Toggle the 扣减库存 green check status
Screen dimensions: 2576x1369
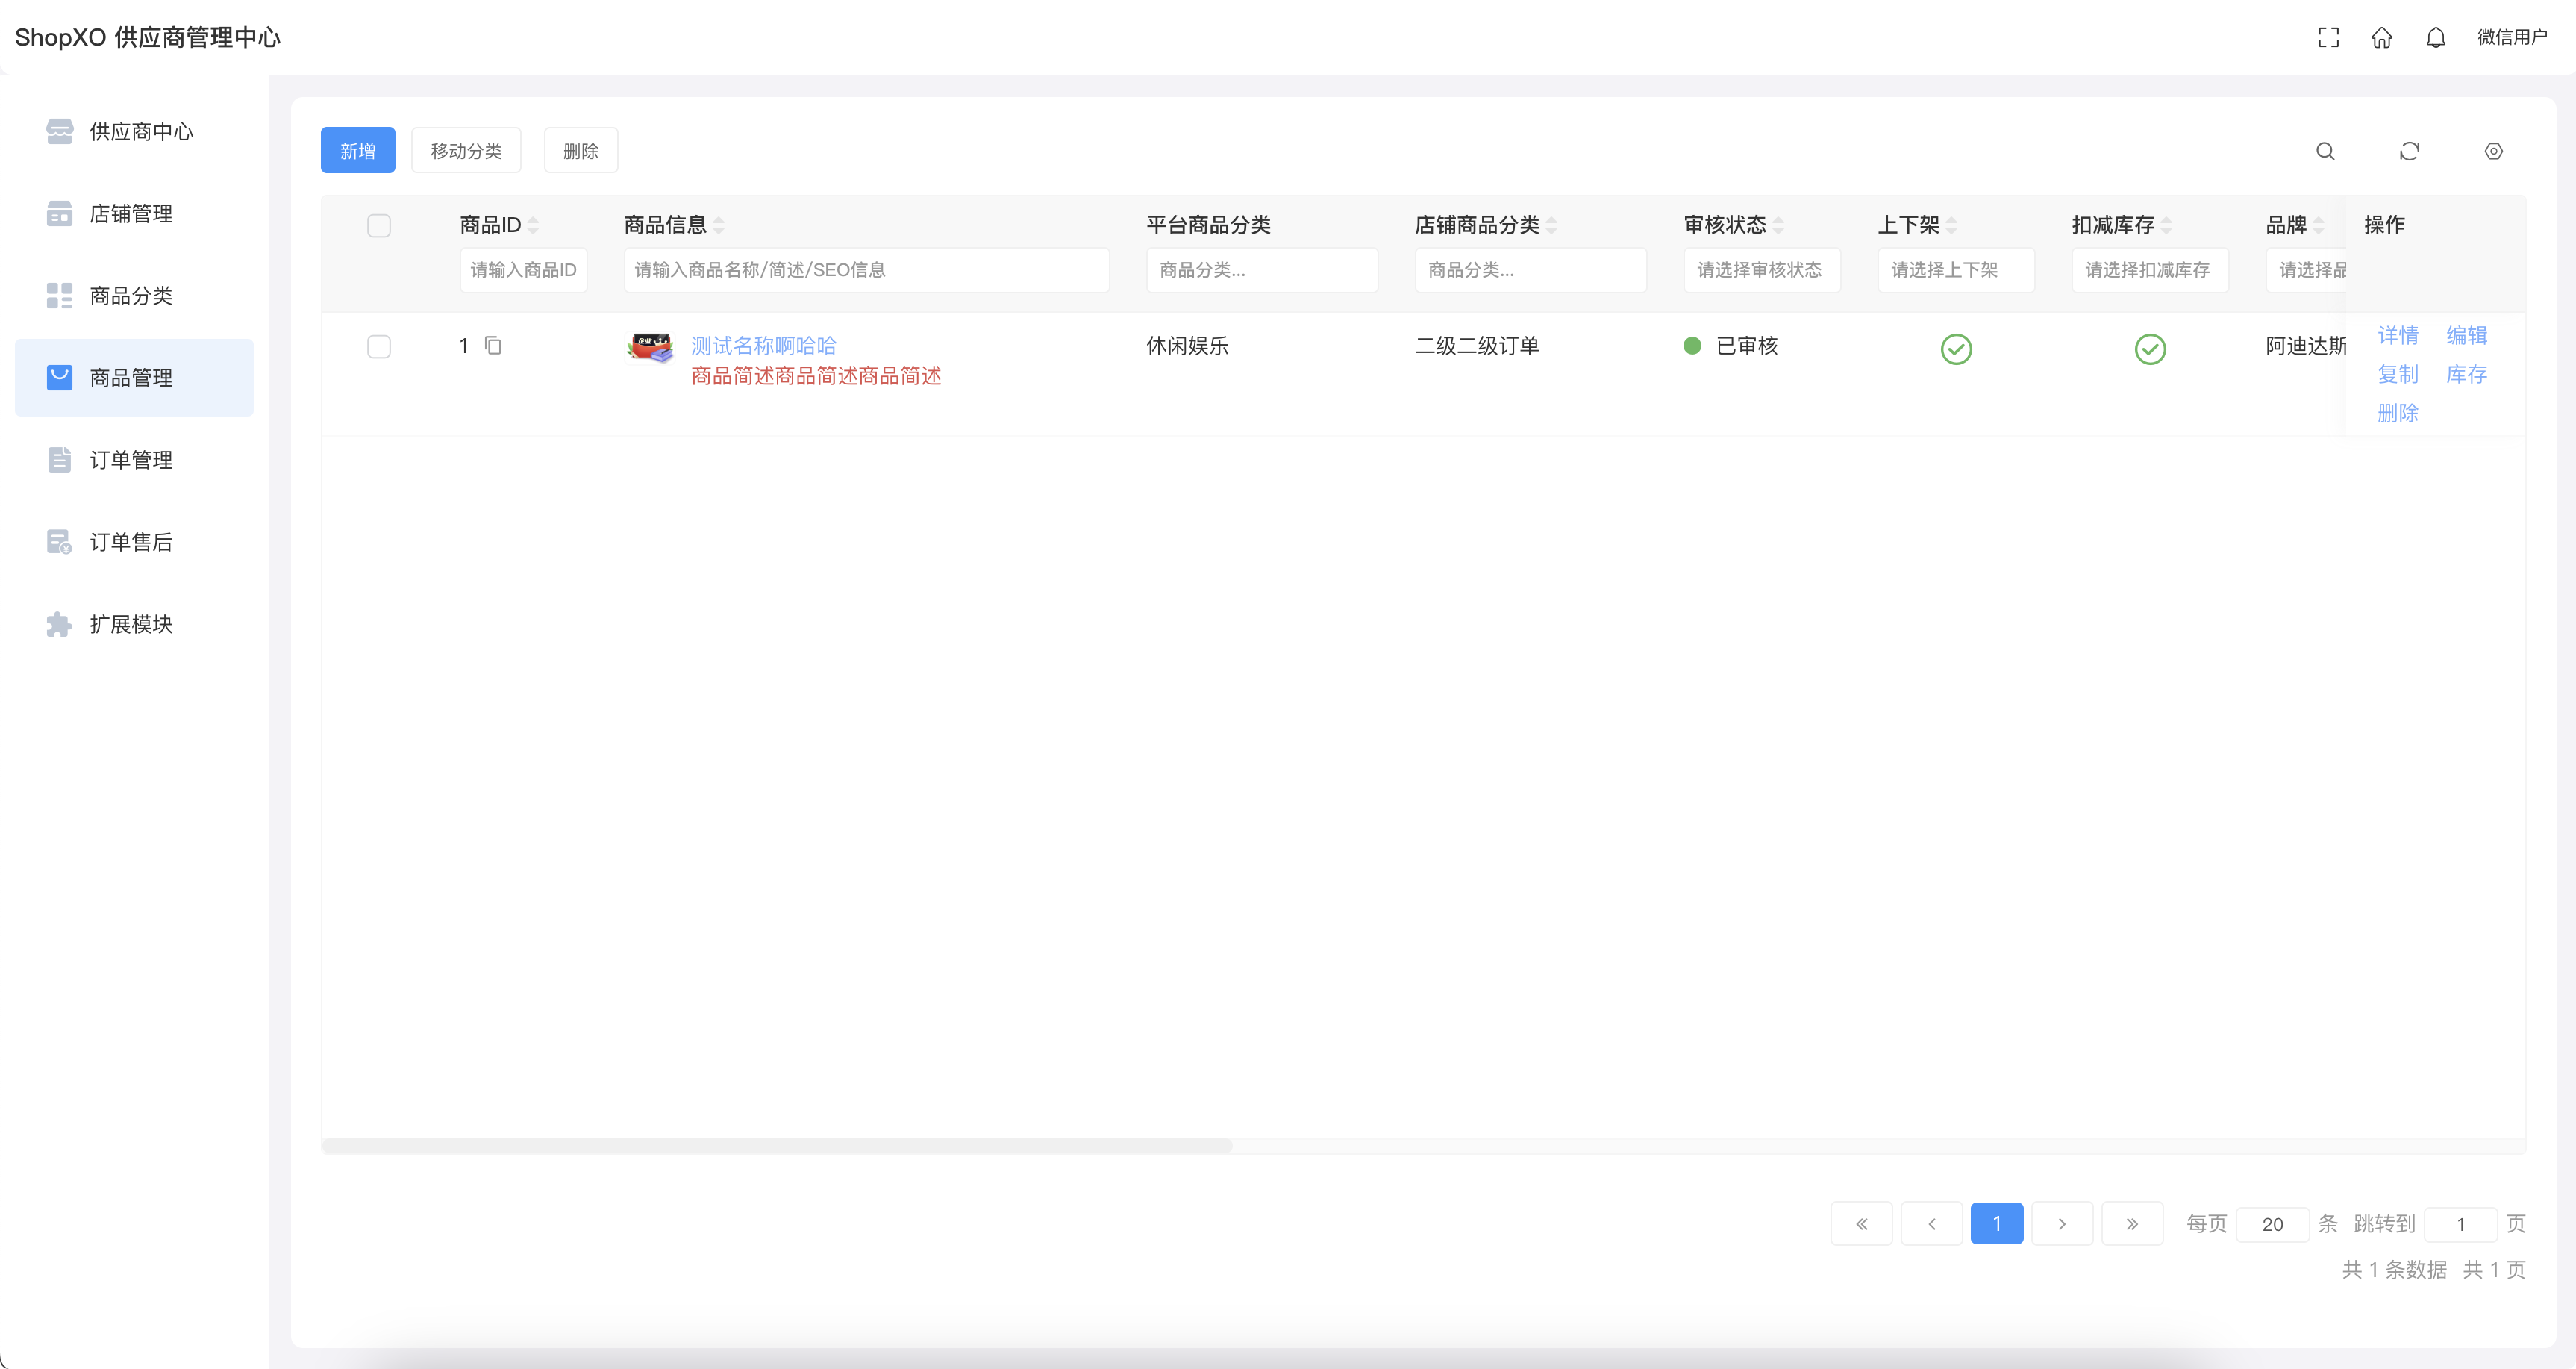[2150, 349]
